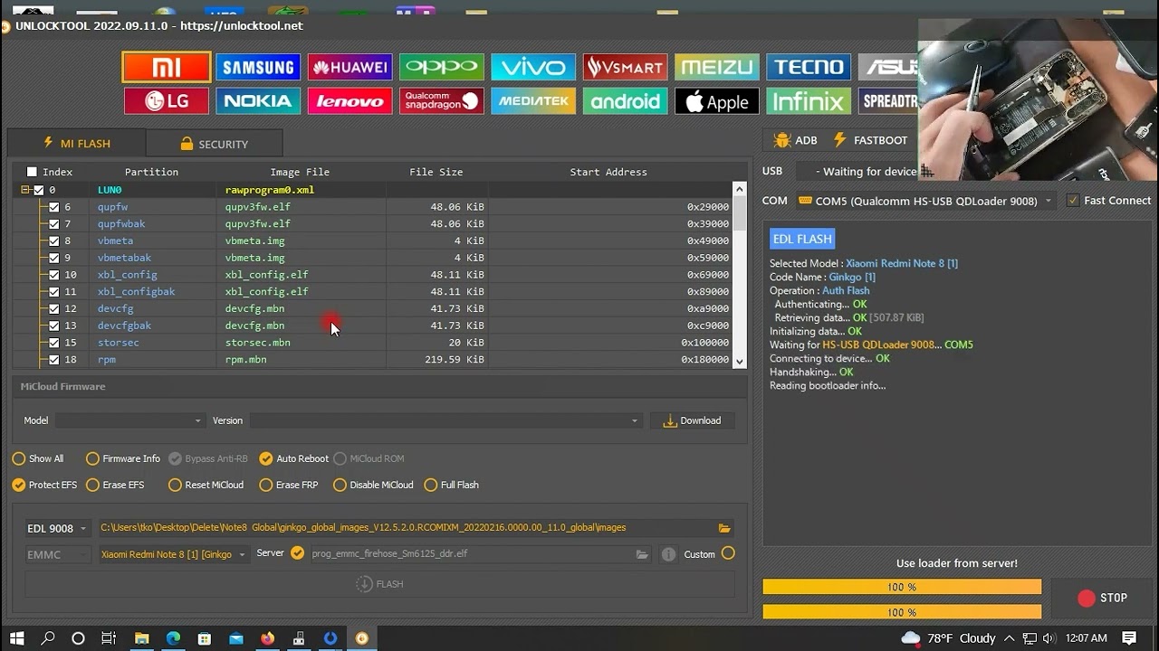Click the partition list scroll-down arrow
This screenshot has width=1159, height=651.
(x=740, y=361)
